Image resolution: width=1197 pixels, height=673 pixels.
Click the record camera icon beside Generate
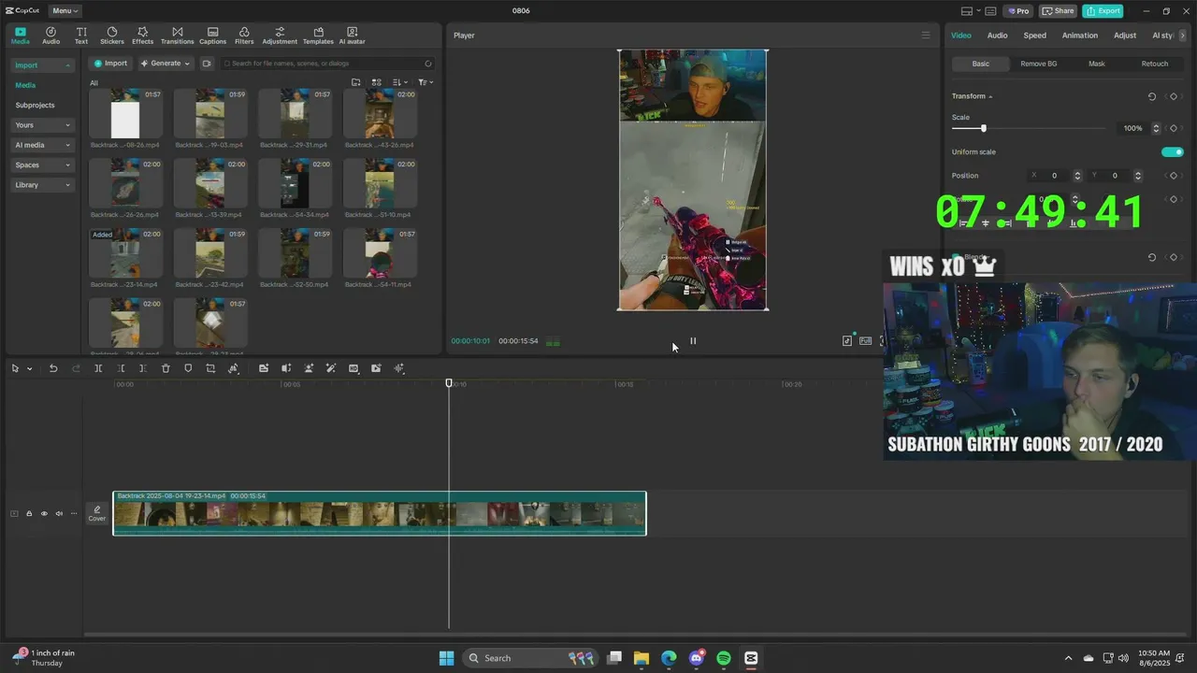(x=207, y=64)
